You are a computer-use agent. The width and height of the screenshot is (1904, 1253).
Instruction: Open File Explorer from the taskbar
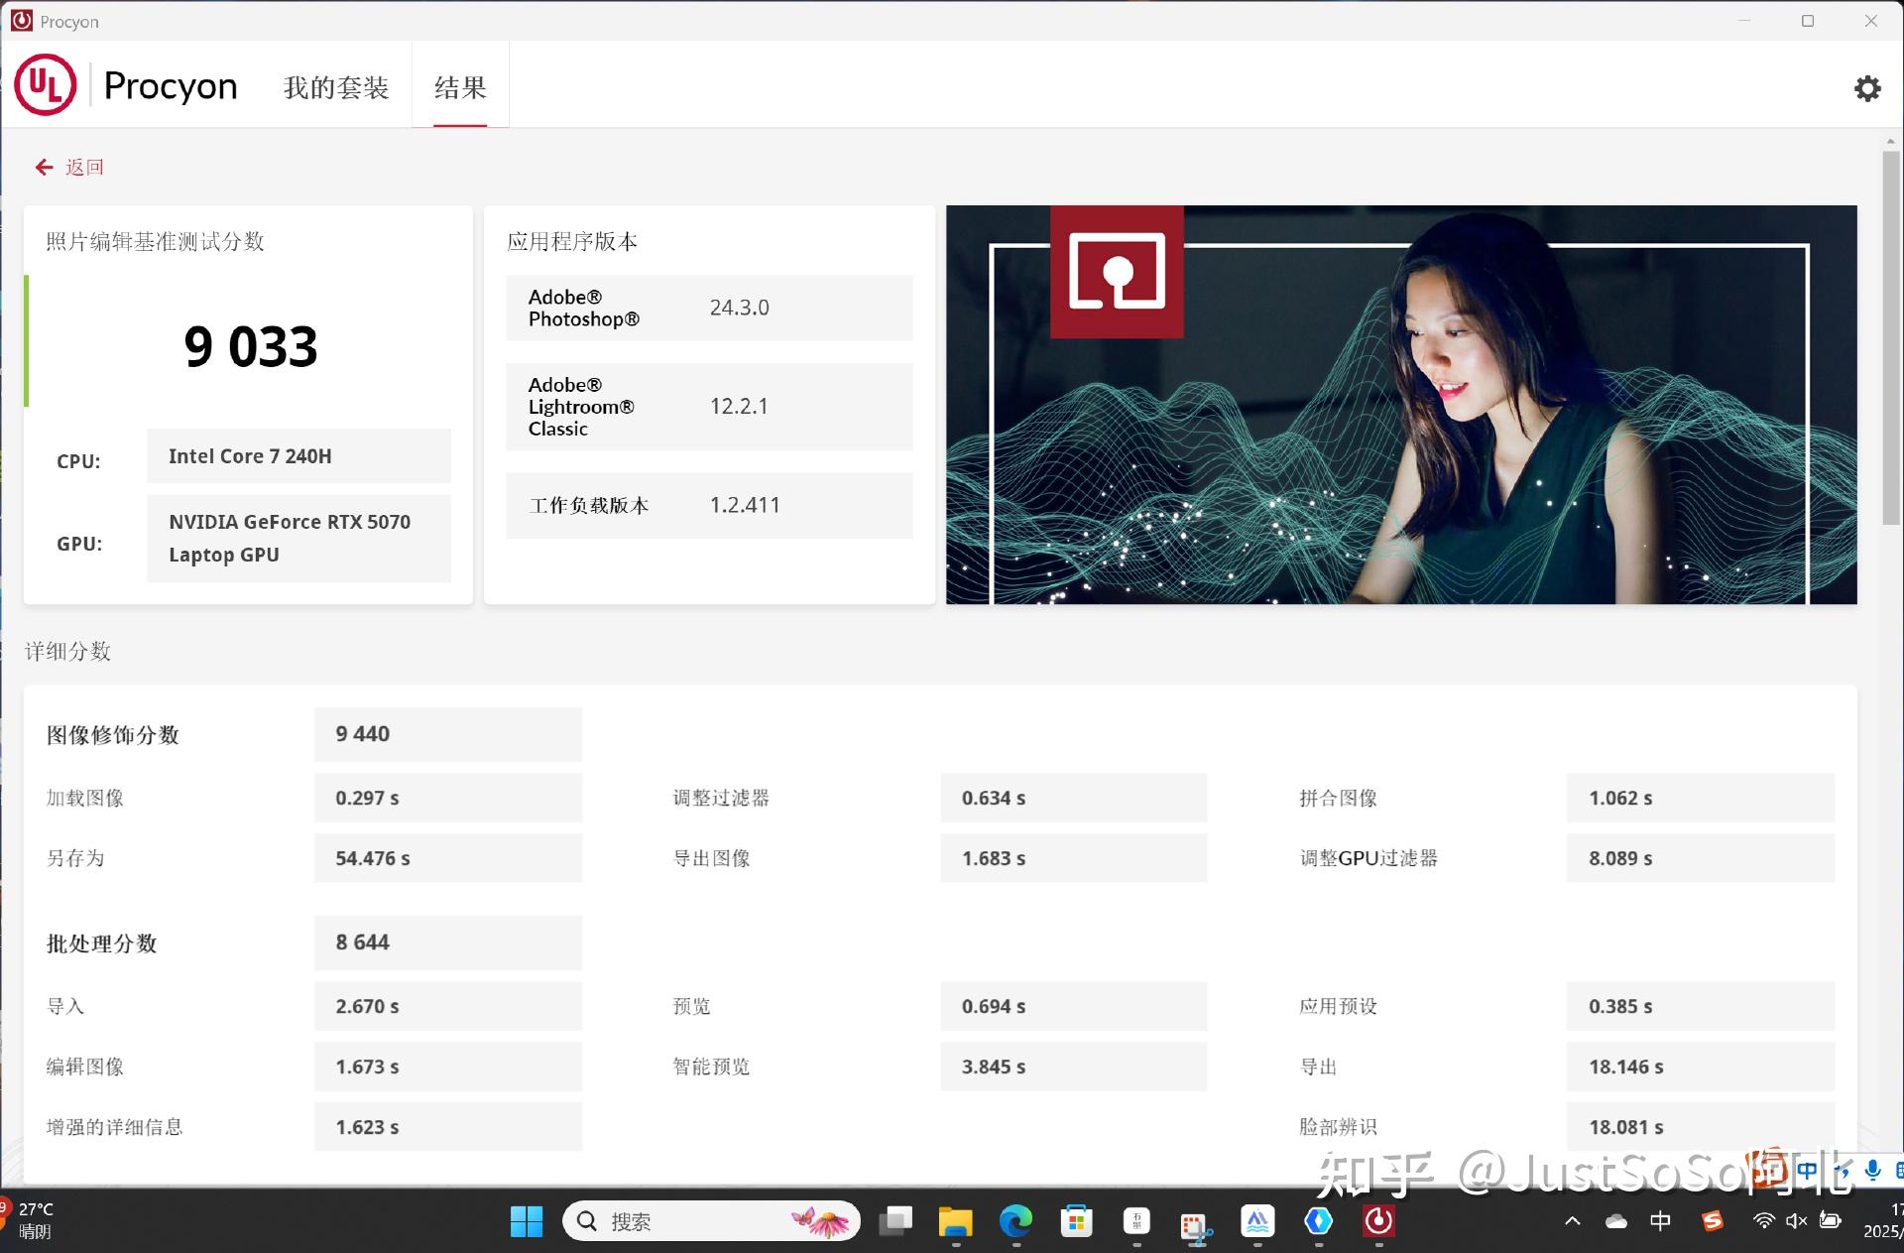point(955,1221)
